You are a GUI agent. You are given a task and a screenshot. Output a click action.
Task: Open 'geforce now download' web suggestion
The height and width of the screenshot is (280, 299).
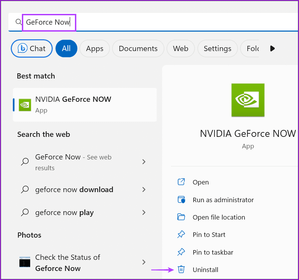(x=85, y=190)
